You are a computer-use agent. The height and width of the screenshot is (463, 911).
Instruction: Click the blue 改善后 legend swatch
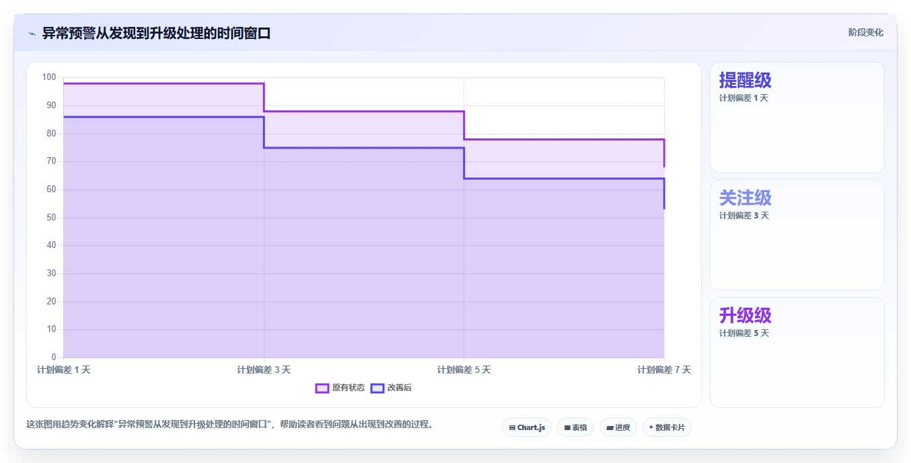point(377,388)
